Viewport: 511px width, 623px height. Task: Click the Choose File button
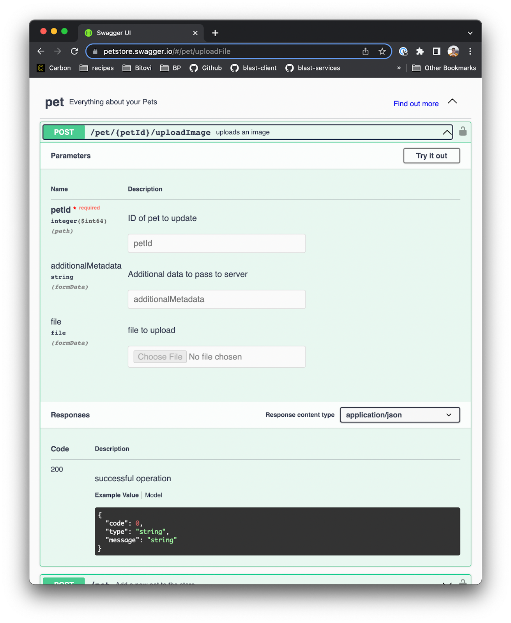click(x=160, y=357)
